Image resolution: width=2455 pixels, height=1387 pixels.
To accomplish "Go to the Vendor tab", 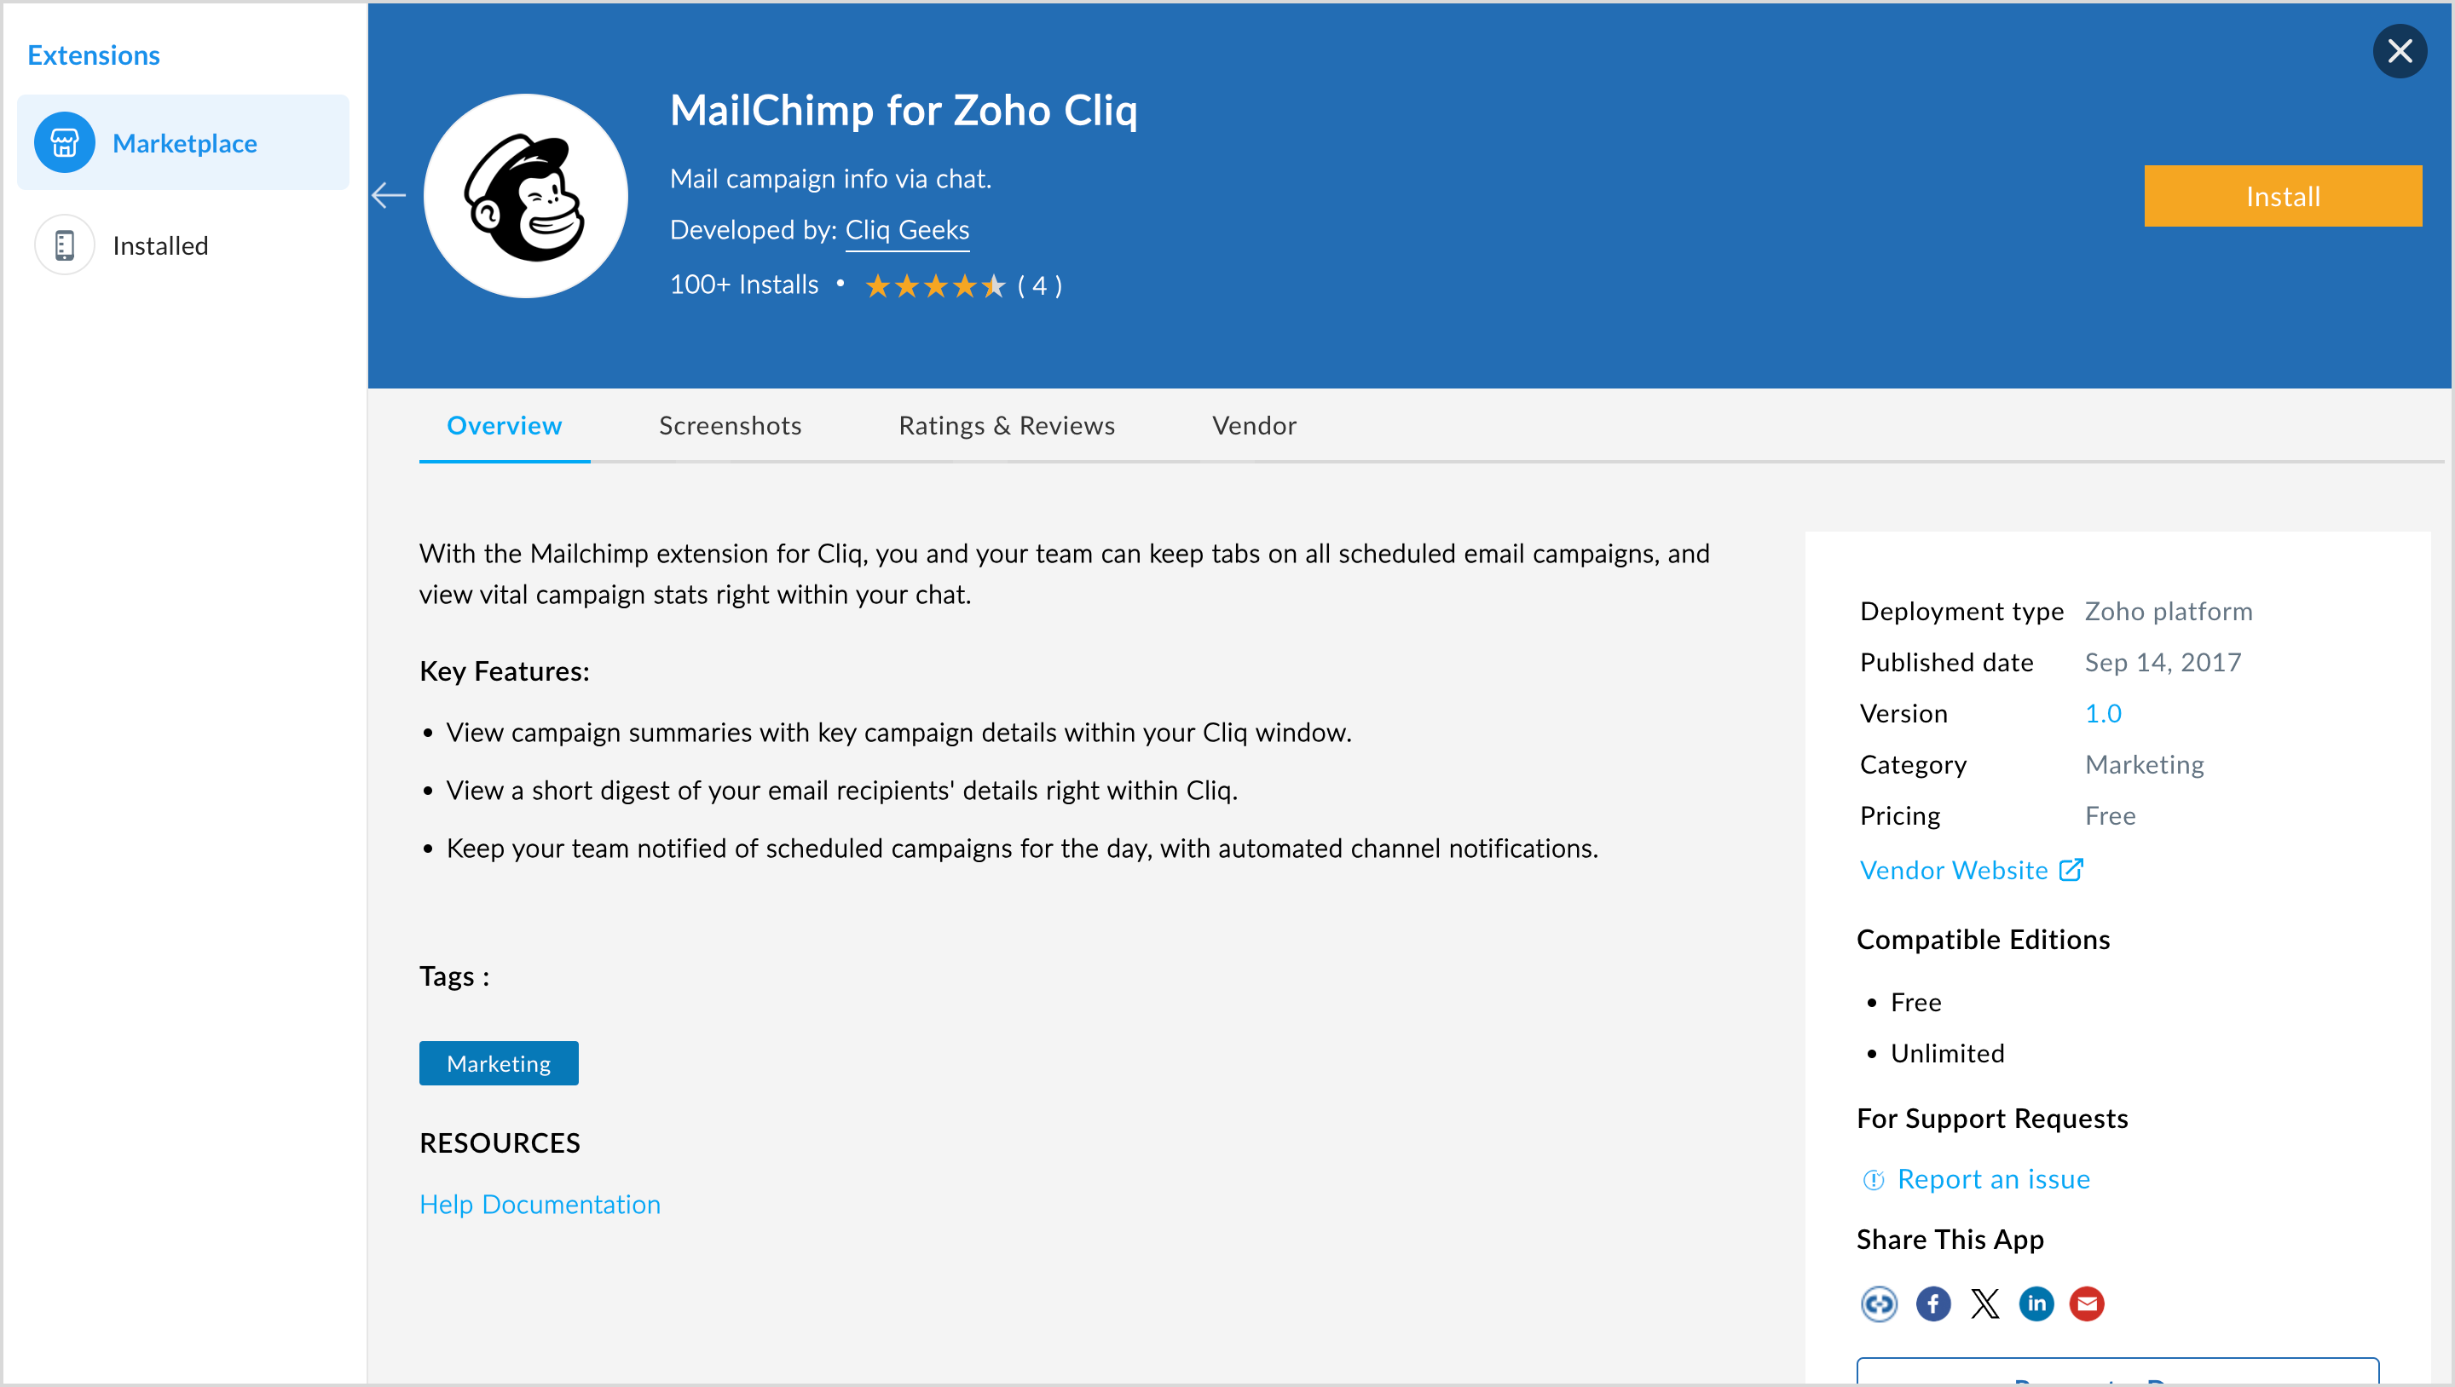I will 1253,426.
